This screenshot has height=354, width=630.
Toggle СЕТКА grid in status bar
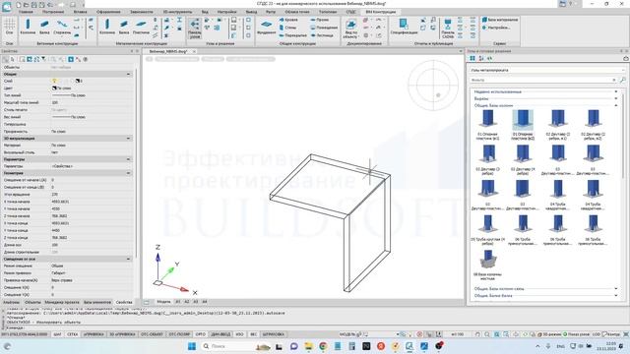tap(73, 334)
